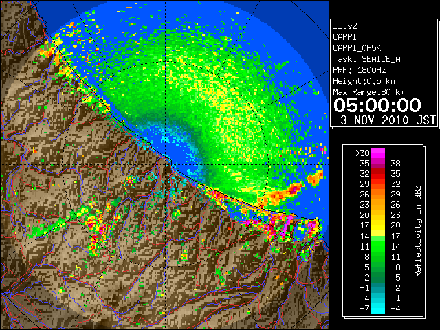Click the 'Task: SEAICE_A' text

click(366, 59)
